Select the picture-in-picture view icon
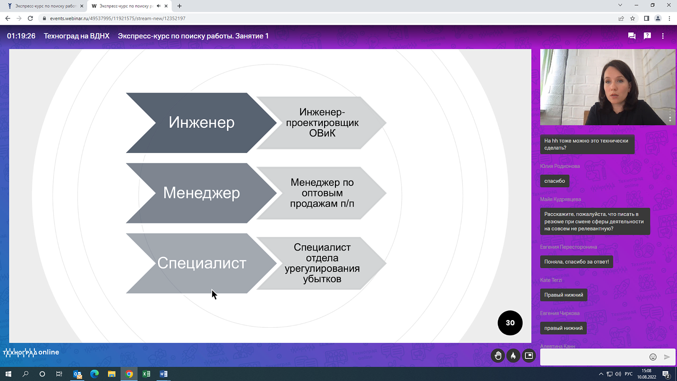This screenshot has height=381, width=677. click(x=529, y=356)
